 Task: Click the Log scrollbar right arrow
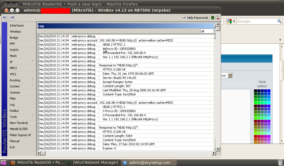coord(214,153)
